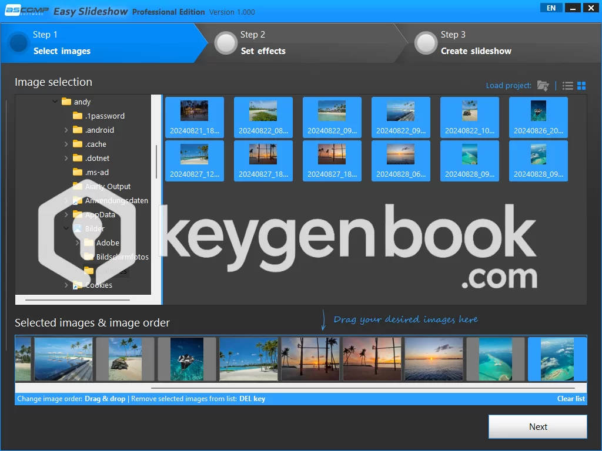This screenshot has height=451, width=602.
Task: Click the Aiarty Output folder icon
Action: (x=78, y=186)
